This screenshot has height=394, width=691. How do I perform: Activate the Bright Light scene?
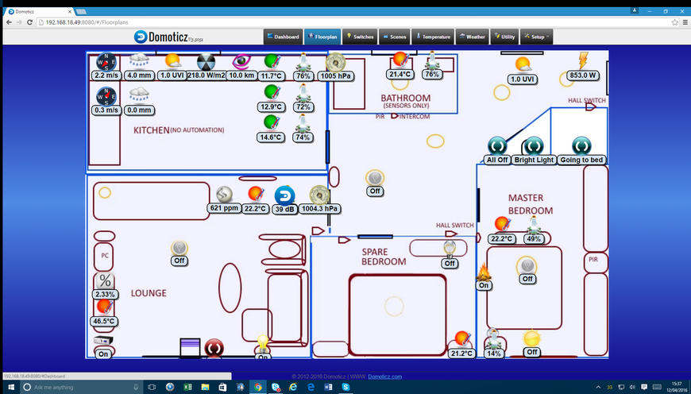point(534,146)
